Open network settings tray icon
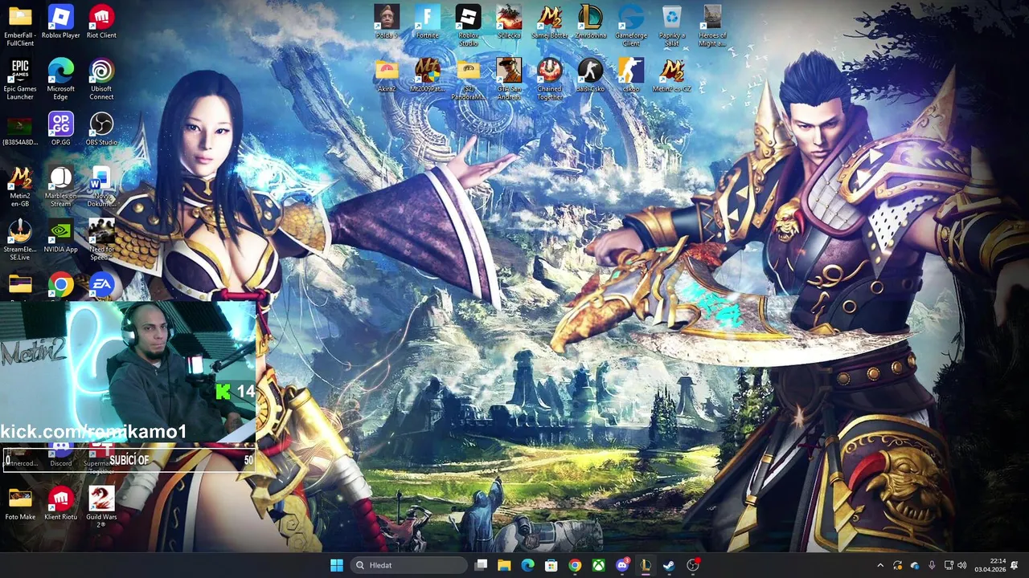Viewport: 1029px width, 578px height. click(949, 565)
